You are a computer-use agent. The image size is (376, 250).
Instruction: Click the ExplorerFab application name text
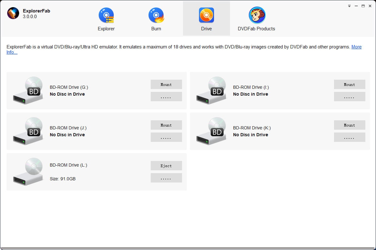[x=36, y=11]
